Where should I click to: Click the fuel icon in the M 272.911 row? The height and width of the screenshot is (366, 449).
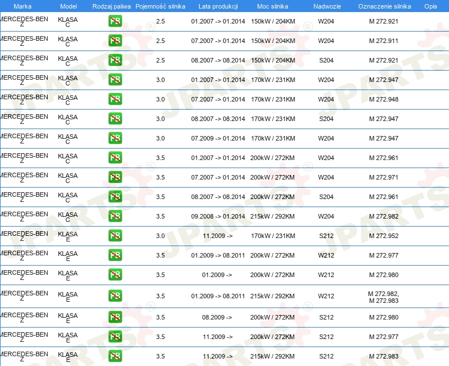coord(115,41)
